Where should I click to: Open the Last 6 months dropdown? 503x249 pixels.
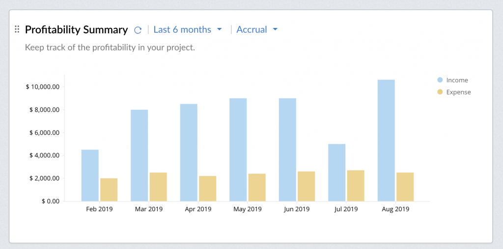(x=182, y=29)
